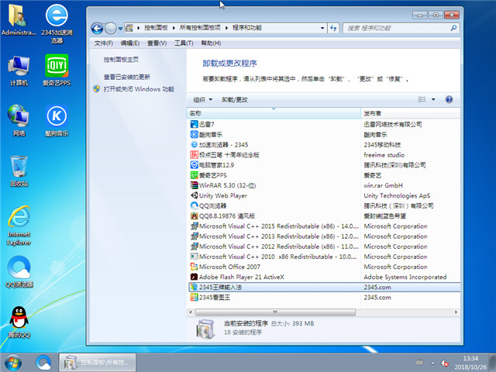
Task: Select 酷狗音乐 desktop shortcut
Action: tap(57, 121)
